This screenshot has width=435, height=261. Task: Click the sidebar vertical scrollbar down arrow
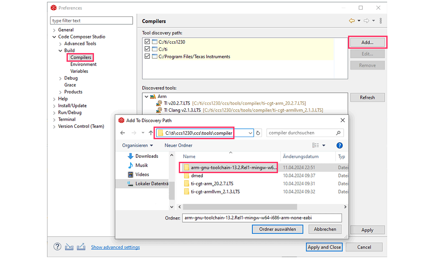point(171,207)
